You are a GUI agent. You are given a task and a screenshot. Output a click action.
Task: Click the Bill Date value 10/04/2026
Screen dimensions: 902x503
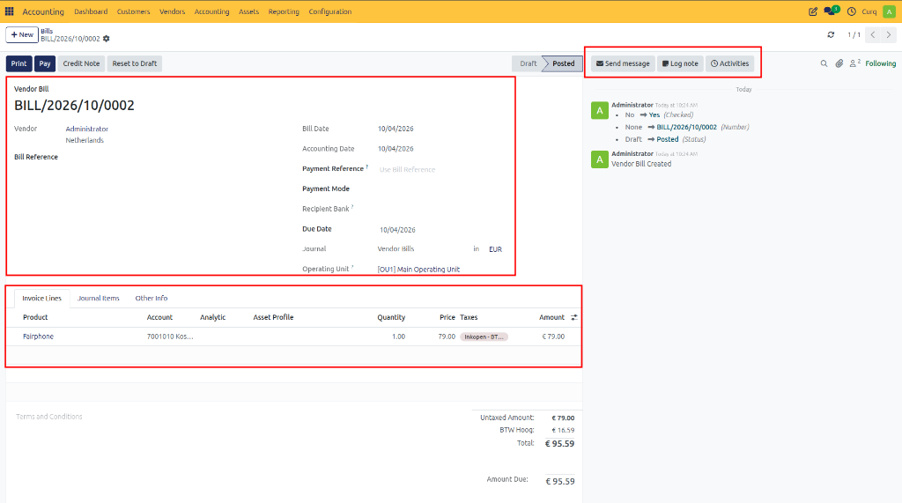click(396, 129)
